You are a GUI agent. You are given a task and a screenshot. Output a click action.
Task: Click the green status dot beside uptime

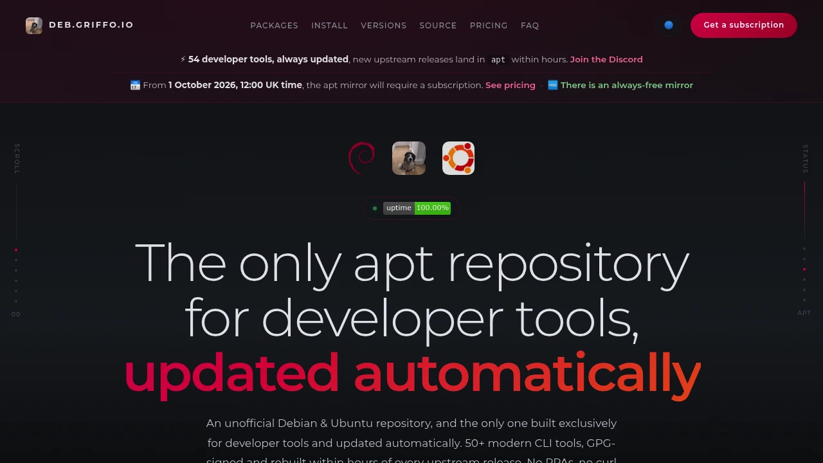[x=375, y=208]
